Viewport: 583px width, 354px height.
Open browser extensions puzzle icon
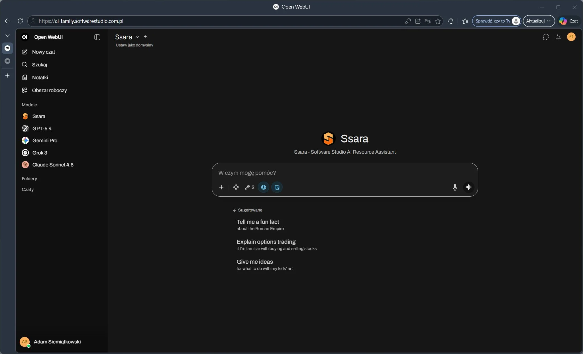[x=451, y=21]
